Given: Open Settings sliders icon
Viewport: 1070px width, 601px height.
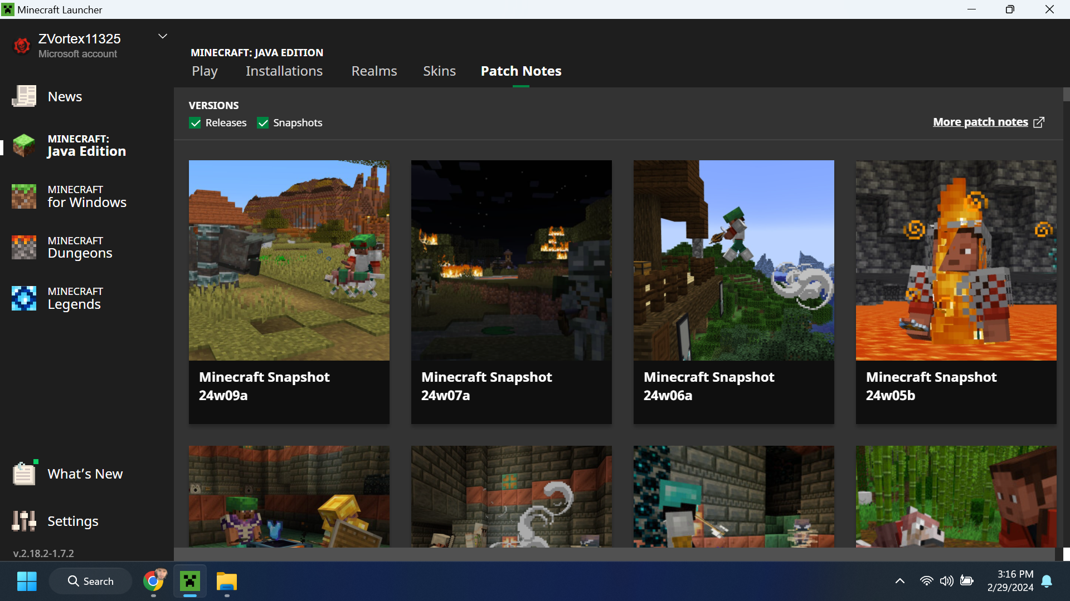Looking at the screenshot, I should tap(24, 521).
